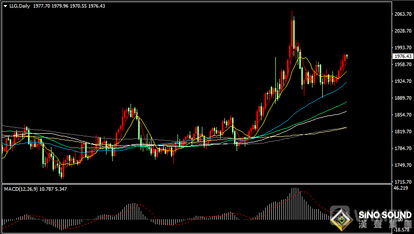Click the highest candlestick wick near 2063
The image size is (414, 234).
[x=292, y=13]
